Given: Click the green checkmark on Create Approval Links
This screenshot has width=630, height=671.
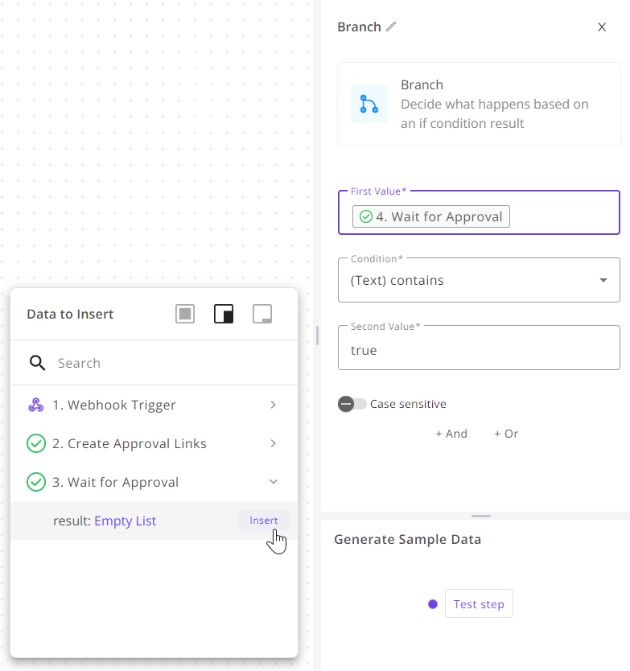Looking at the screenshot, I should tap(35, 443).
